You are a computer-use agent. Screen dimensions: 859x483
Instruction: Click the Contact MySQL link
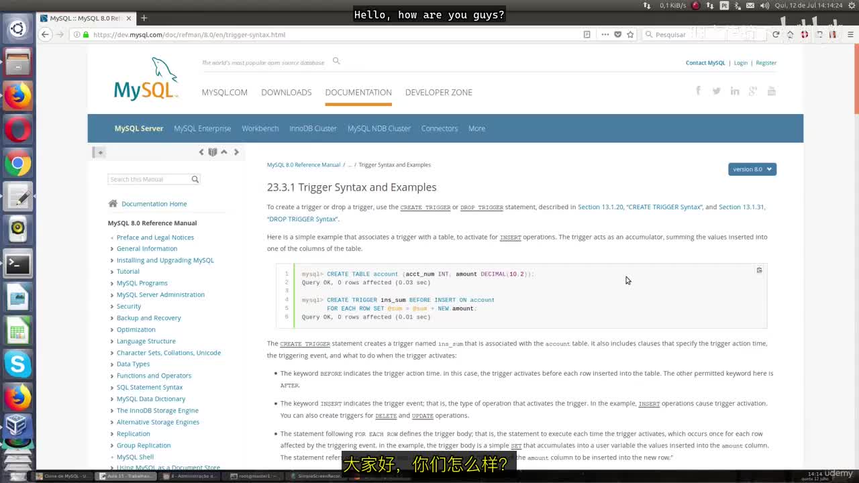[x=705, y=63]
